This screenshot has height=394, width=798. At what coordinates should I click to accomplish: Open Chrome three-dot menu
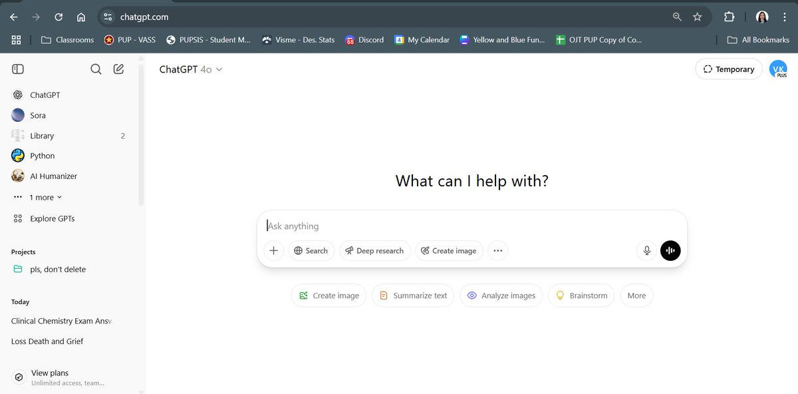click(785, 17)
